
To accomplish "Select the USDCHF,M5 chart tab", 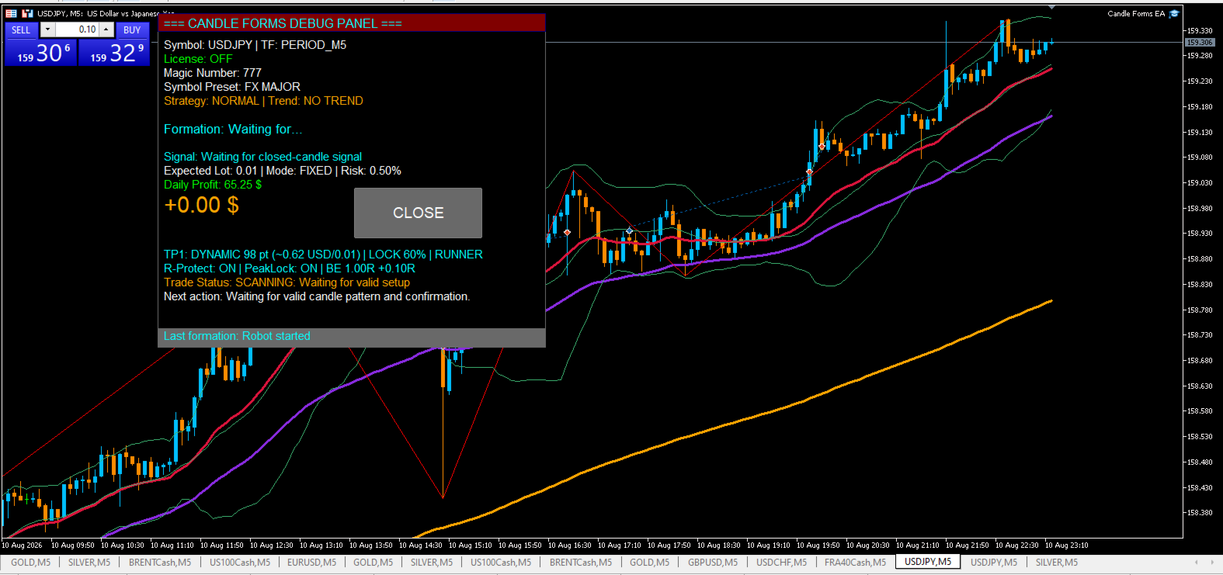I will 781,562.
